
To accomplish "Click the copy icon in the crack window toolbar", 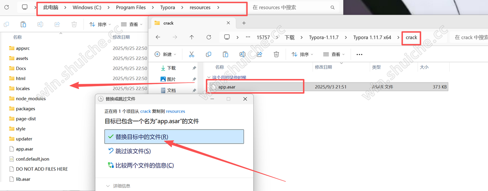I will point(209,54).
